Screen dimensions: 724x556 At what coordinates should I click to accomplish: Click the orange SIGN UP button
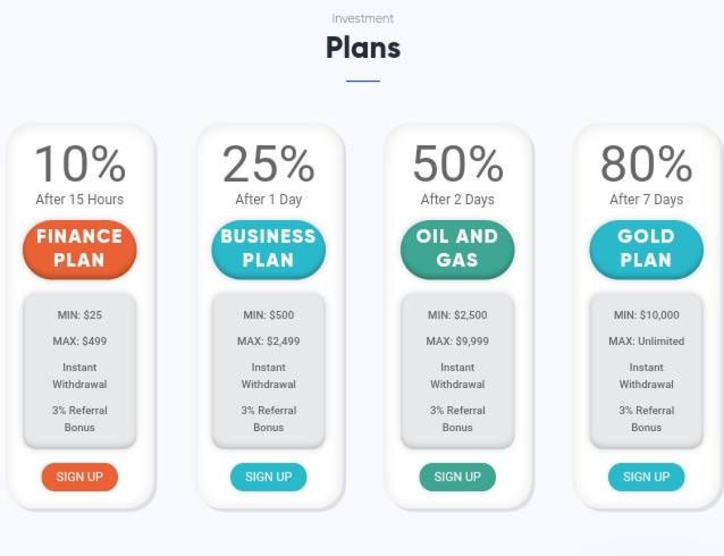point(79,477)
